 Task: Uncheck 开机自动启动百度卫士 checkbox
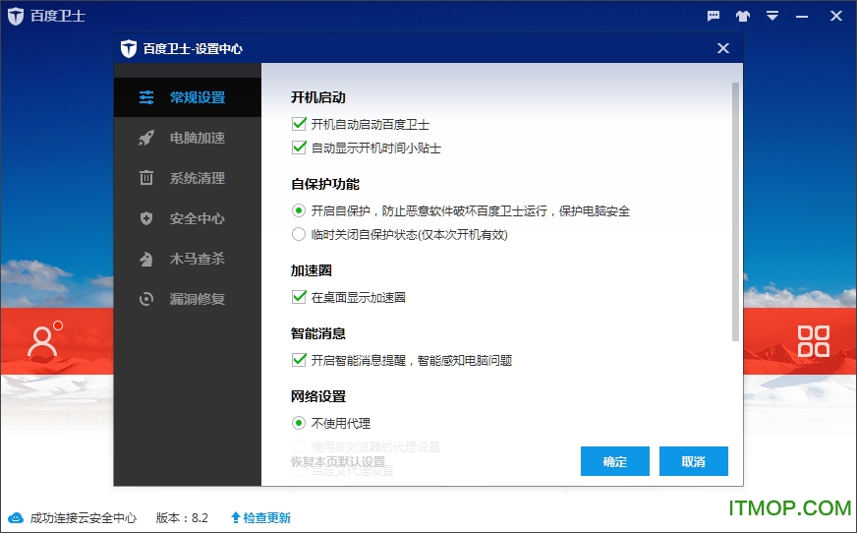(299, 124)
